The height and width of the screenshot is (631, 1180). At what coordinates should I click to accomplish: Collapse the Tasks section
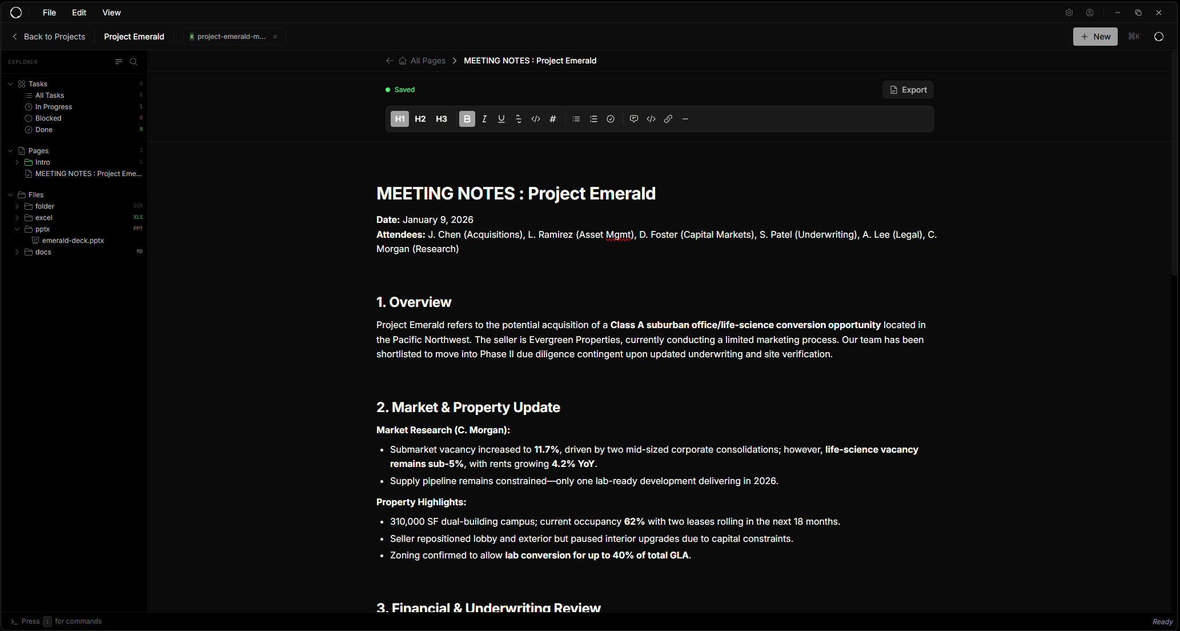pyautogui.click(x=10, y=83)
